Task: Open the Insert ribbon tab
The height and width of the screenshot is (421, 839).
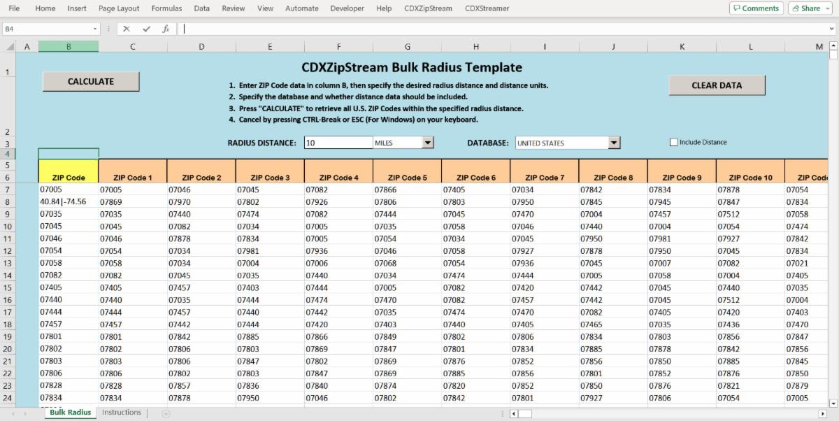Action: click(x=77, y=8)
